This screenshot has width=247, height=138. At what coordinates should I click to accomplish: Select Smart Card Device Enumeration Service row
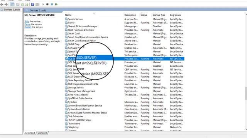click(x=124, y=37)
